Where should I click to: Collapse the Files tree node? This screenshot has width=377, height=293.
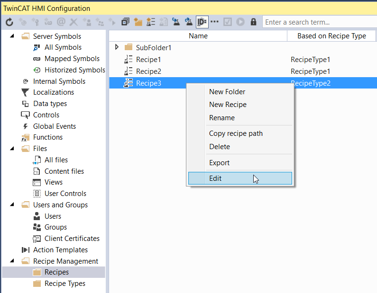click(12, 149)
